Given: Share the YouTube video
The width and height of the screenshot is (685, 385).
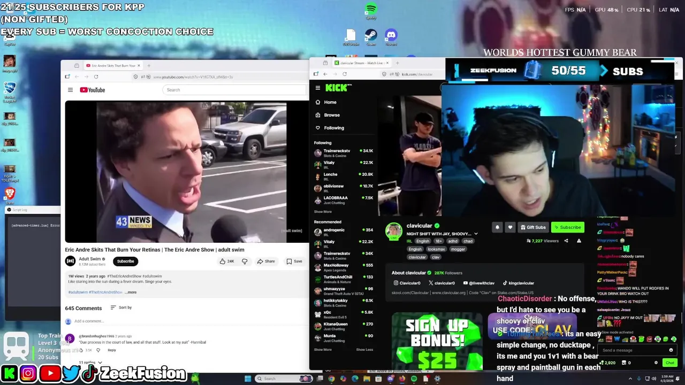Looking at the screenshot, I should (266, 261).
